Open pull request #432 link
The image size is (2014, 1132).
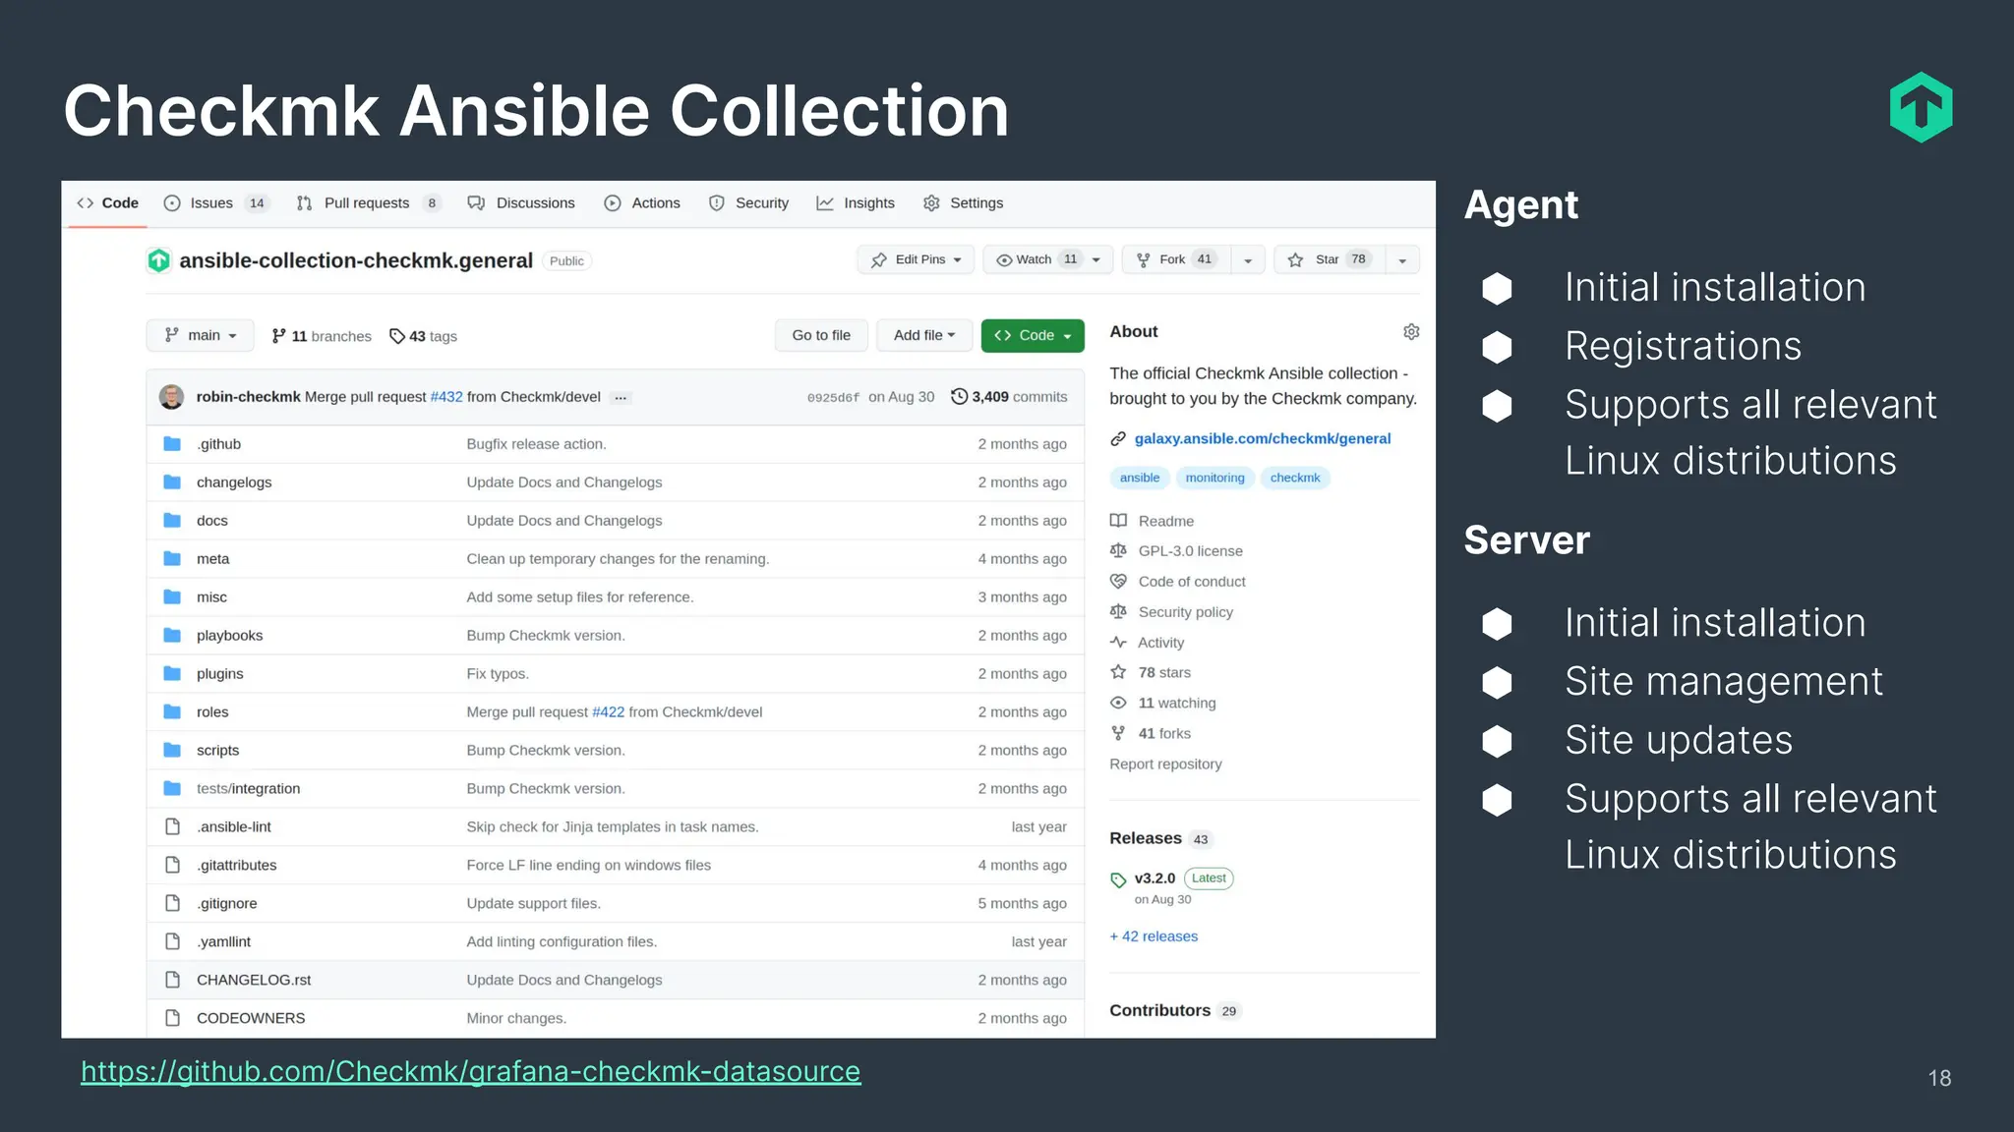click(446, 397)
